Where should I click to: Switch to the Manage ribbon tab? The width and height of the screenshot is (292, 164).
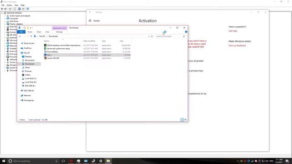point(59,32)
